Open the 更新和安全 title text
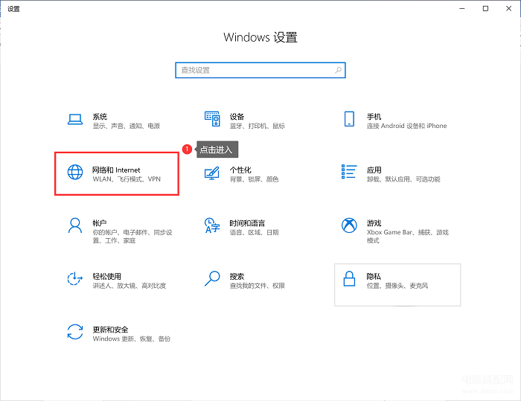Image resolution: width=521 pixels, height=401 pixels. (110, 330)
